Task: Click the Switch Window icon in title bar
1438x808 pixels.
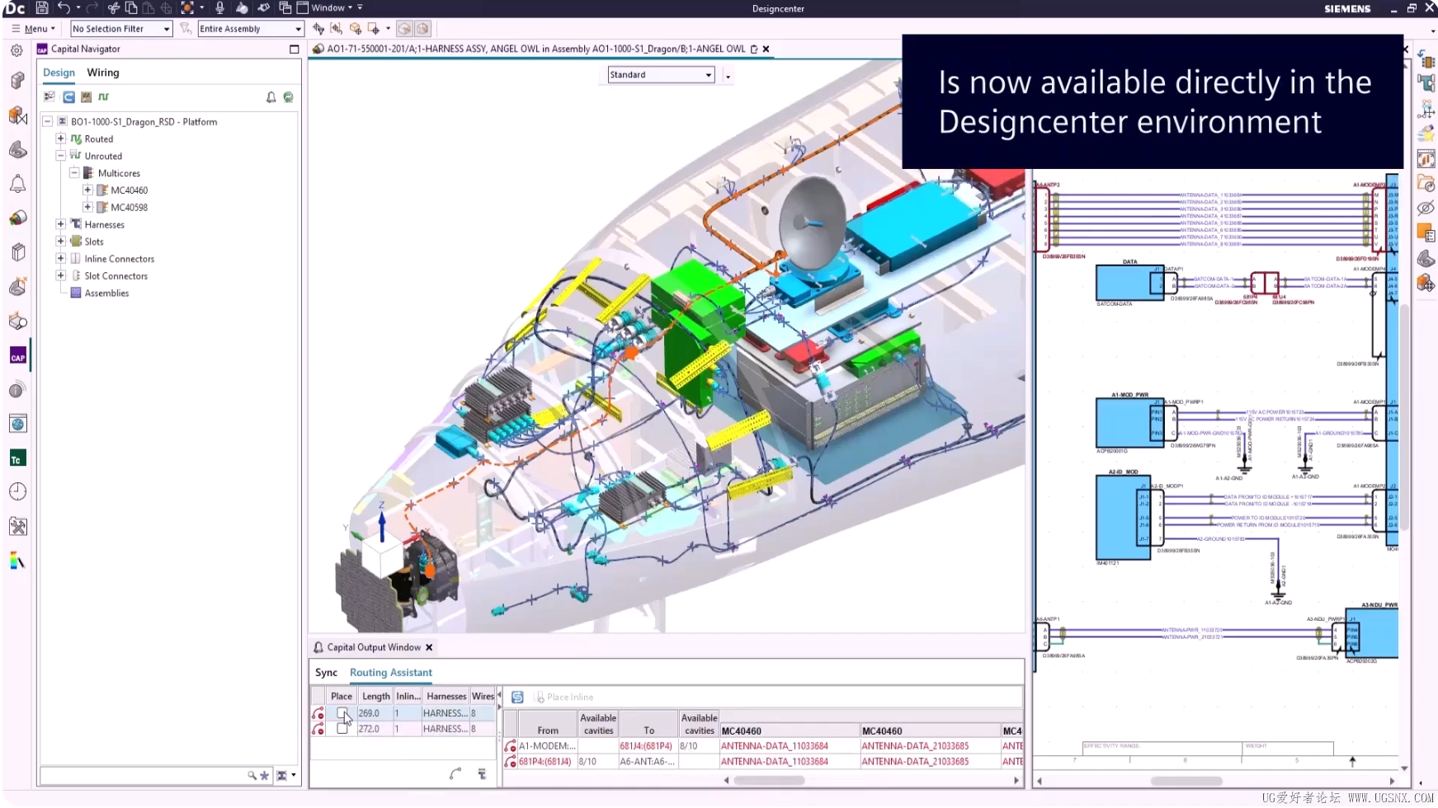Action: click(x=285, y=8)
